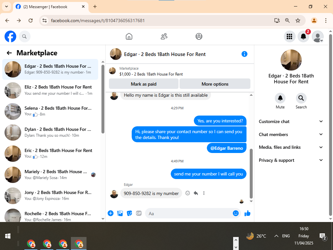
Task: Open the Facebook logo home link
Action: click(10, 36)
